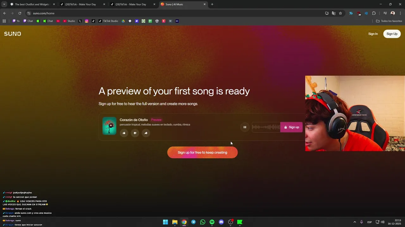Open the Extensions puzzle menu
The width and height of the screenshot is (405, 227).
click(x=374, y=13)
